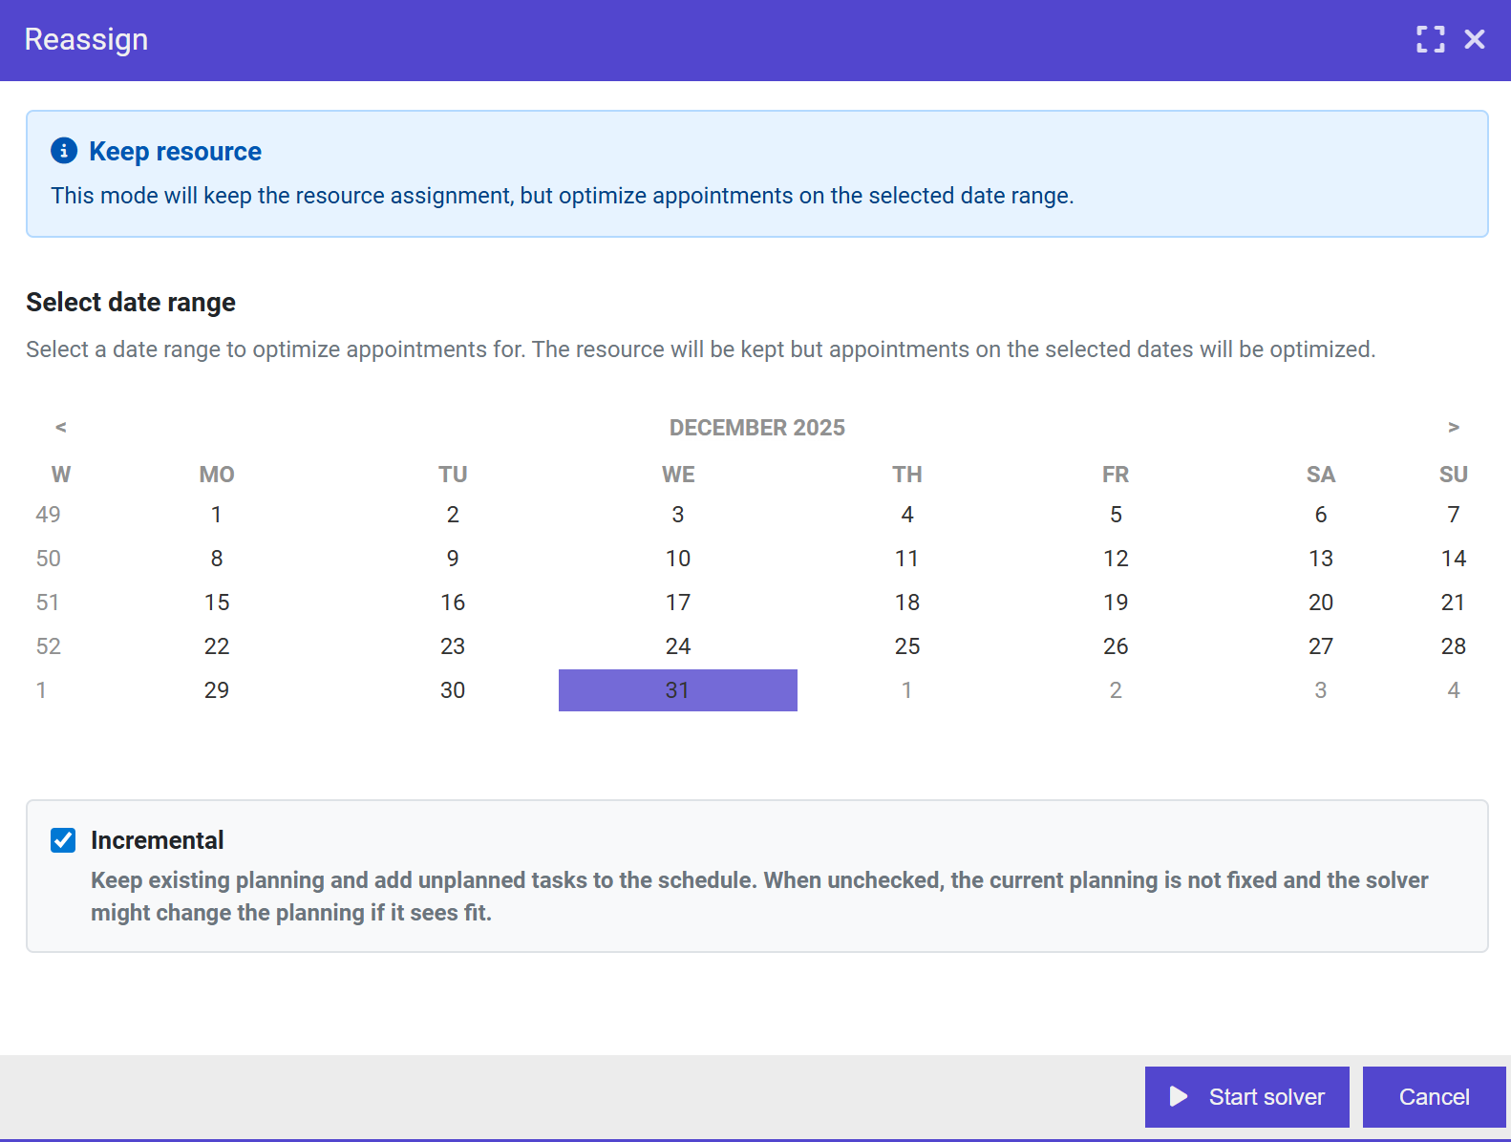
Task: Choose December 25 date
Action: tap(906, 646)
